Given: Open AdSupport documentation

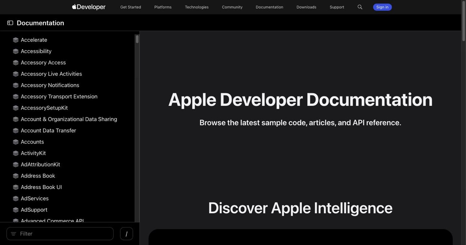Looking at the screenshot, I should tap(34, 210).
